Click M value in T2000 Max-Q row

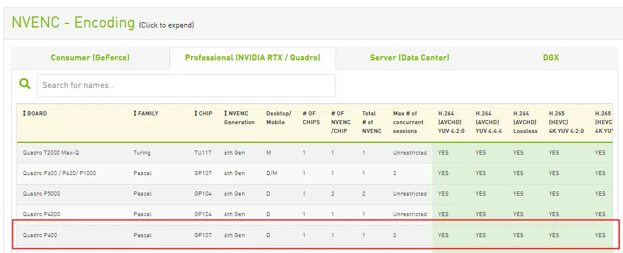[x=269, y=153]
